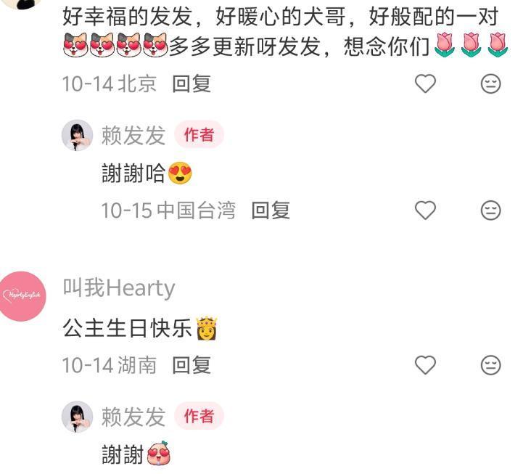Screen dimensions: 523x474
Task: Select the 好幸福的发发 comment text
Action: [286, 31]
